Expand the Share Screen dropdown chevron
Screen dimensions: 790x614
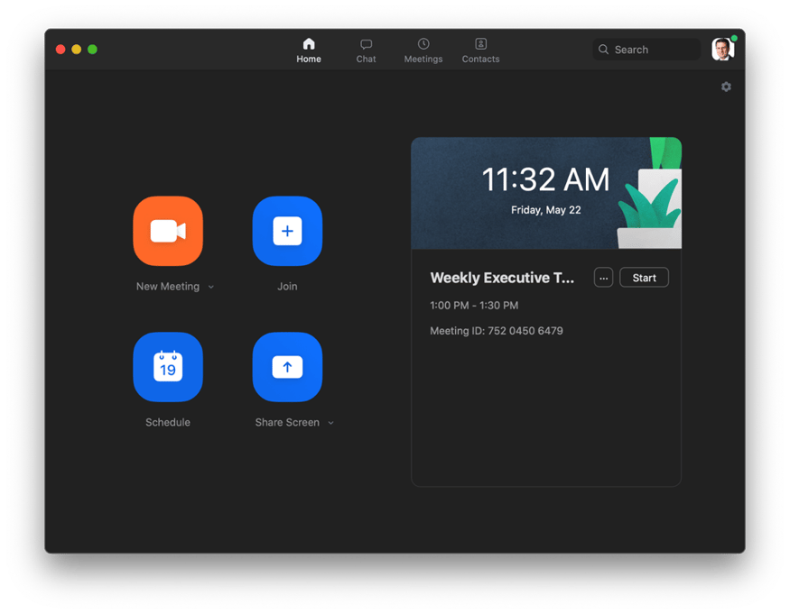coord(330,422)
